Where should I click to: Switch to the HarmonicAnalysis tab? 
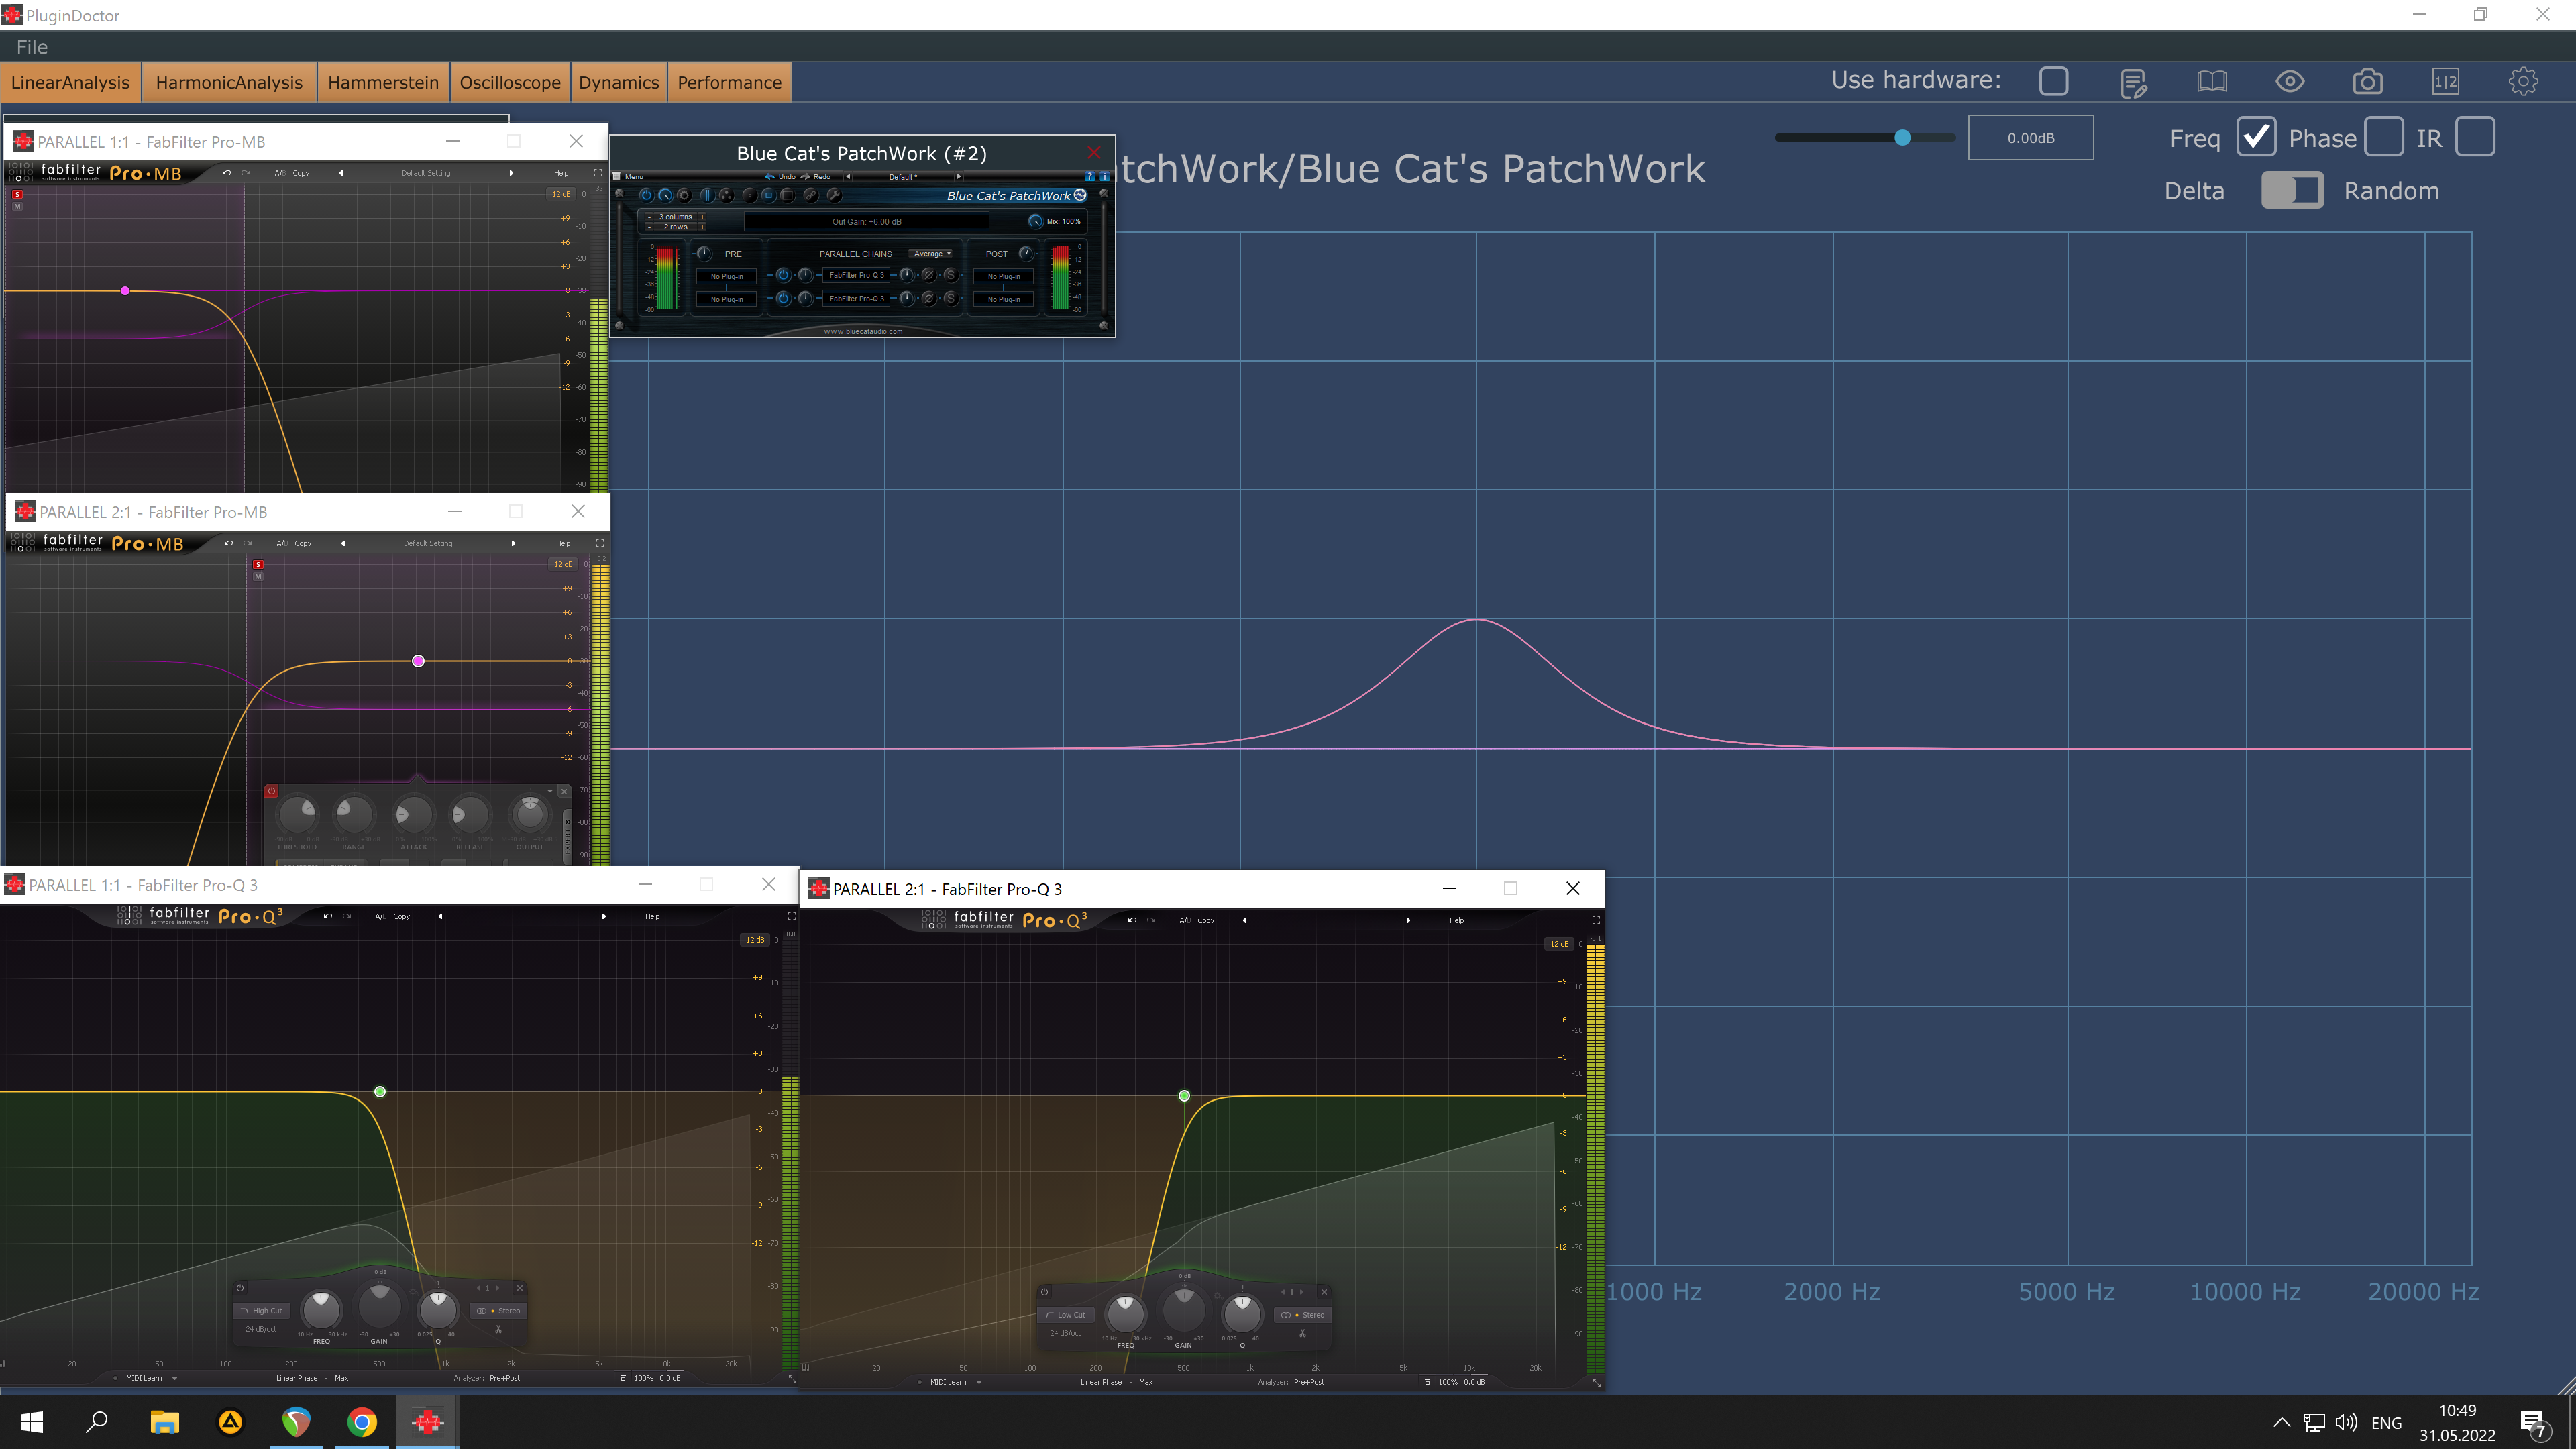[229, 82]
